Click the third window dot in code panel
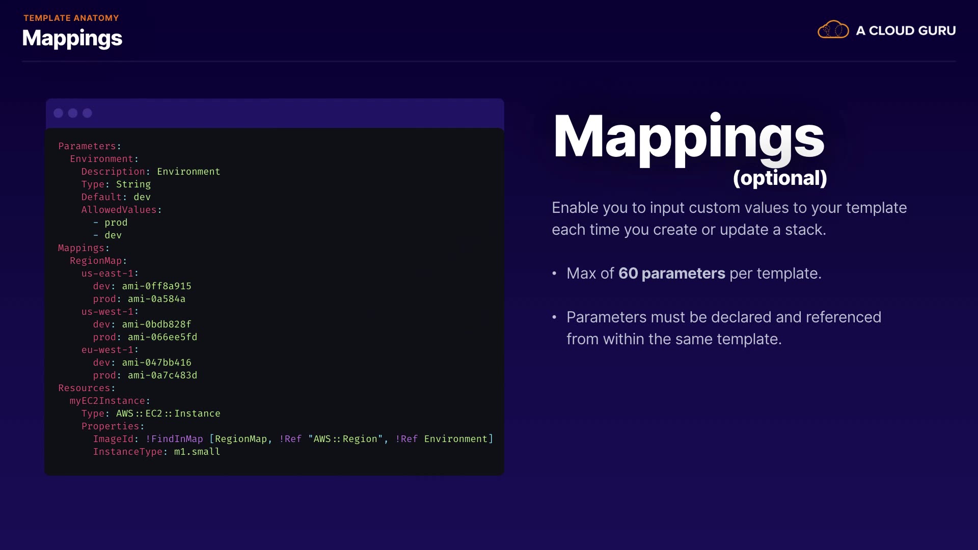978x550 pixels. [x=88, y=113]
